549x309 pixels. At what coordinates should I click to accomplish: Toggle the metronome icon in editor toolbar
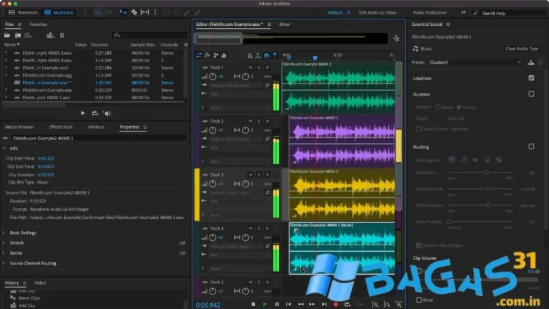coord(250,55)
